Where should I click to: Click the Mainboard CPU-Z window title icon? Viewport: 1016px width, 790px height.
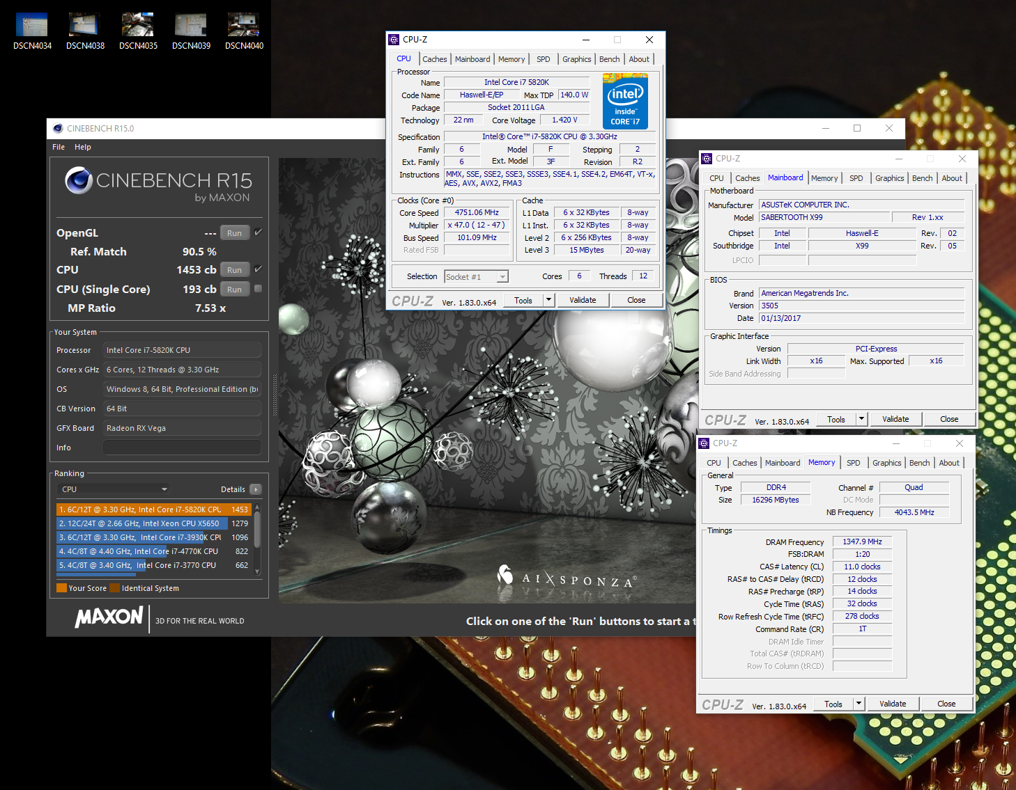click(707, 159)
